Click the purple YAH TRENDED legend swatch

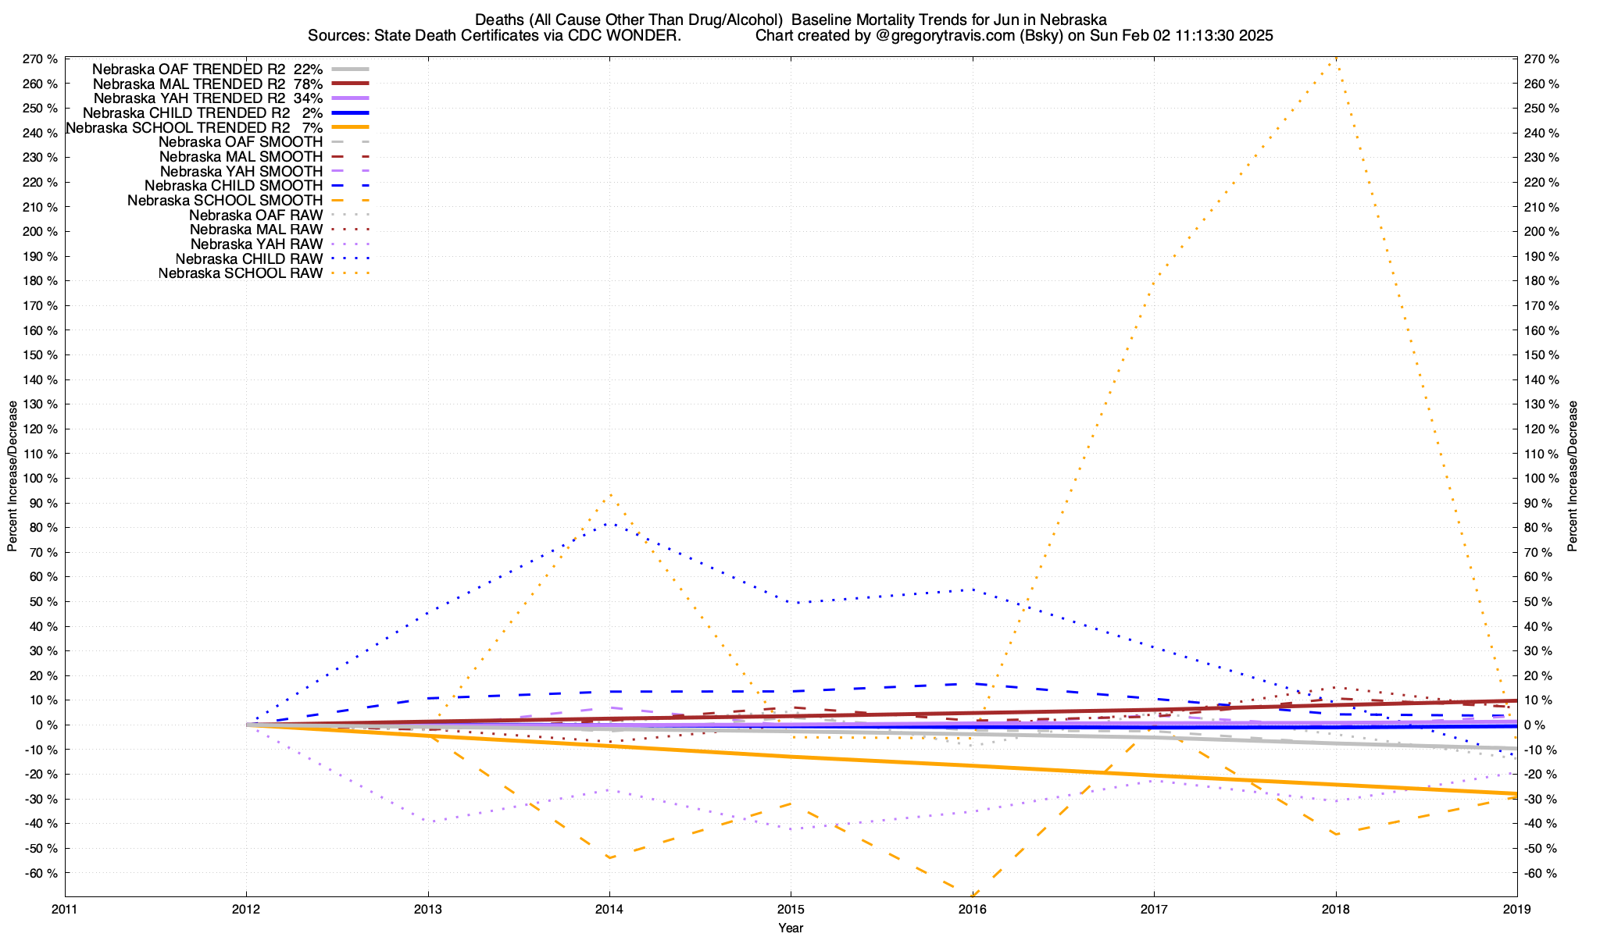point(349,98)
